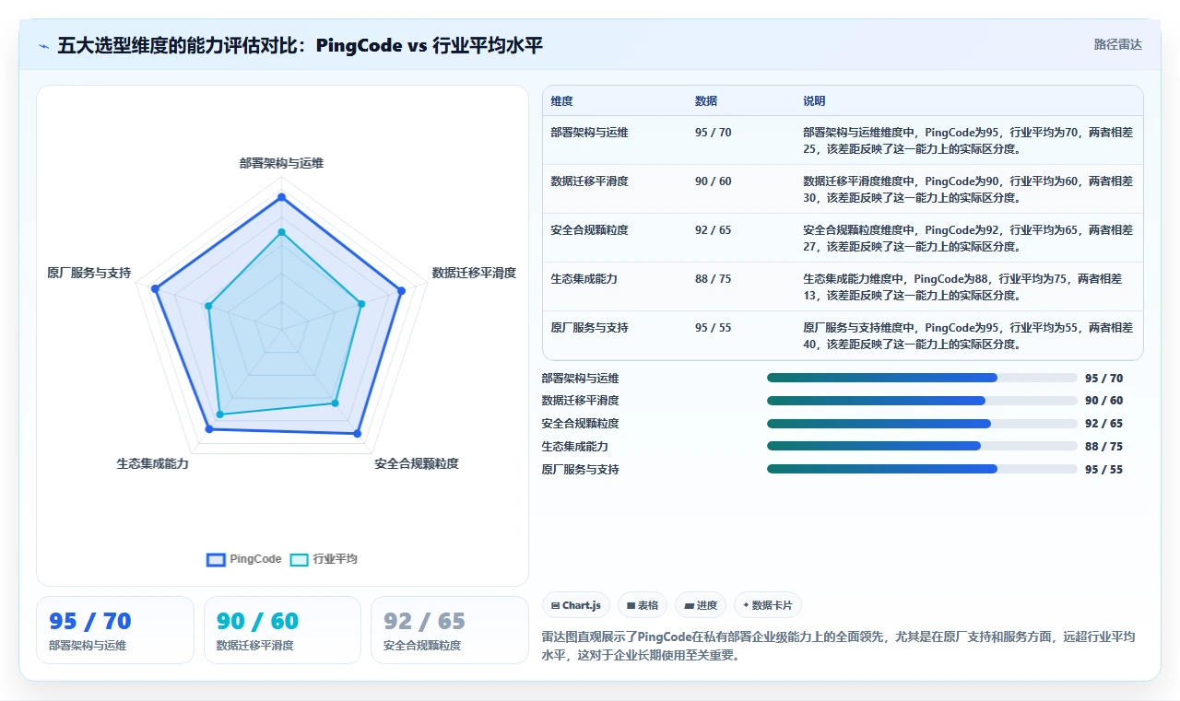
Task: Click the 原厂服务与支持 progress bar
Action: (x=922, y=469)
